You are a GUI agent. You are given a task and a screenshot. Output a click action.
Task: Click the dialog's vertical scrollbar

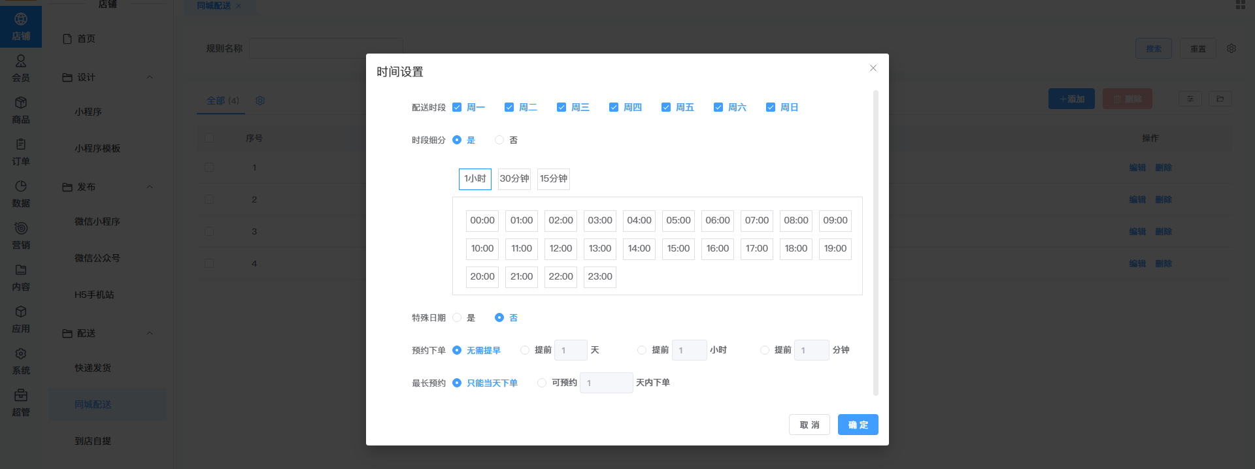(876, 243)
